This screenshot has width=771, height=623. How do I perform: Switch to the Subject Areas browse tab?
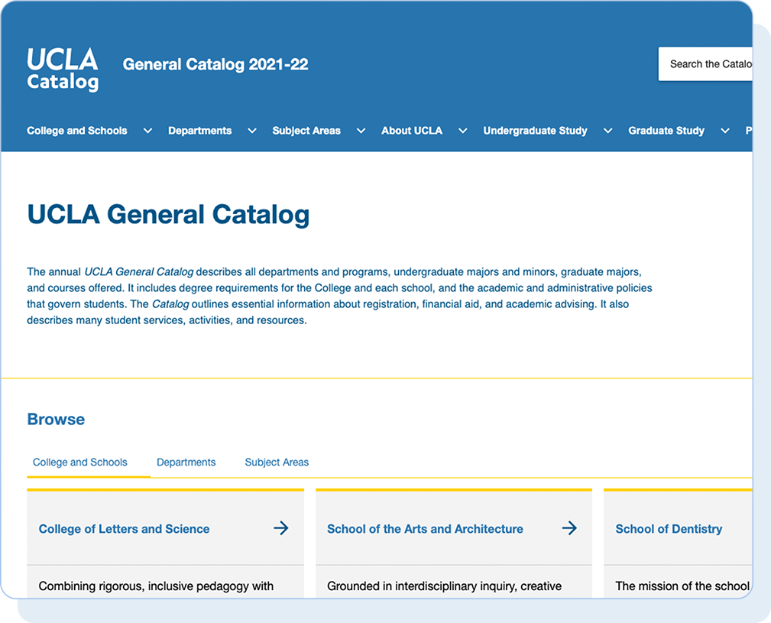277,462
